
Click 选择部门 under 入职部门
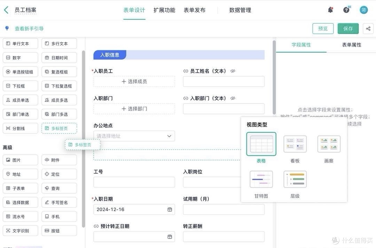click(134, 109)
